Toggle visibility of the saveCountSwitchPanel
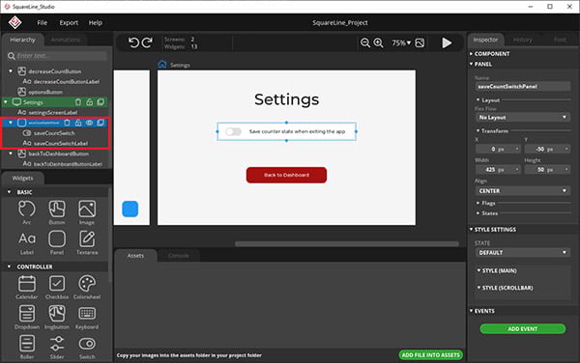The image size is (580, 363). point(90,123)
